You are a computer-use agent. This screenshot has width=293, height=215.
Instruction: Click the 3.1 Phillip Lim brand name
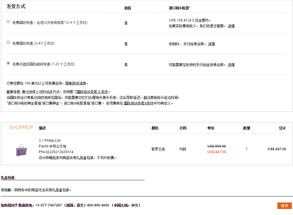point(50,141)
